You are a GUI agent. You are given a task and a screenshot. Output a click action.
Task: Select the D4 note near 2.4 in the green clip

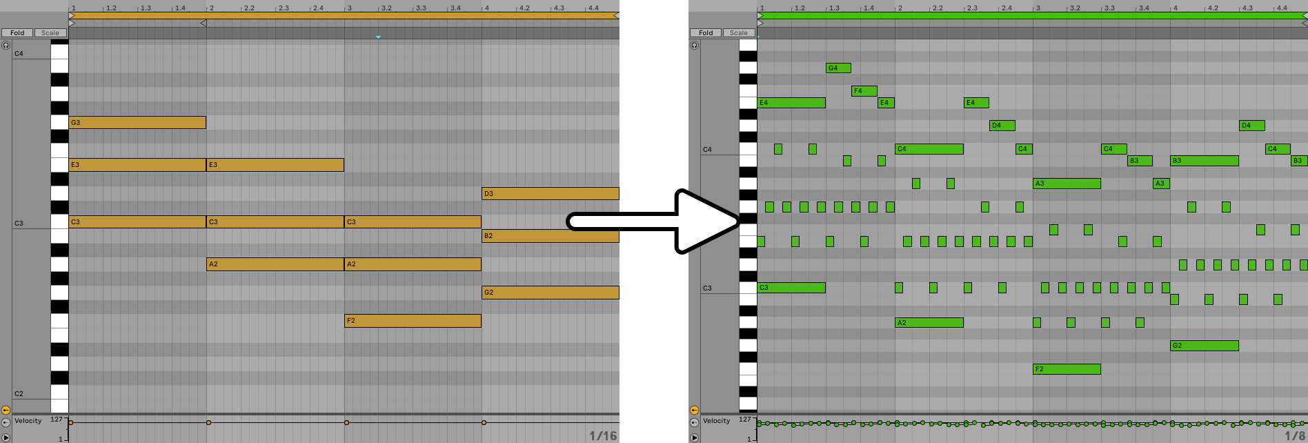coord(1002,126)
